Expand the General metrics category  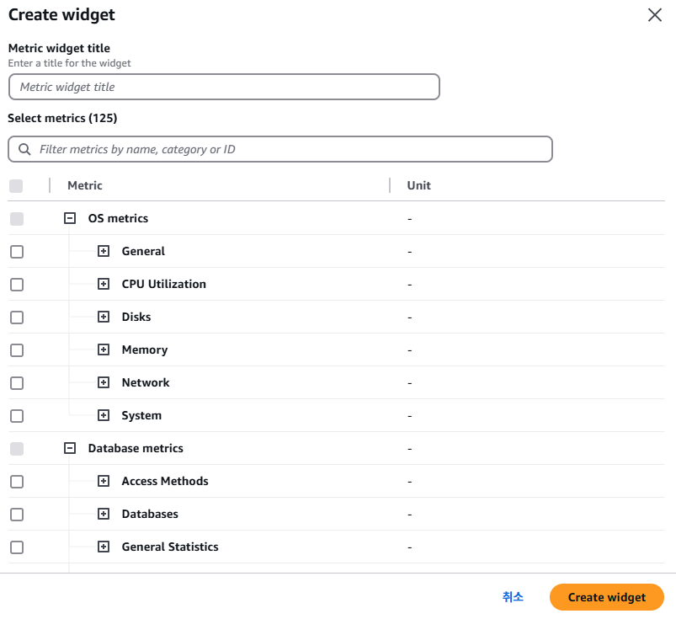coord(104,251)
